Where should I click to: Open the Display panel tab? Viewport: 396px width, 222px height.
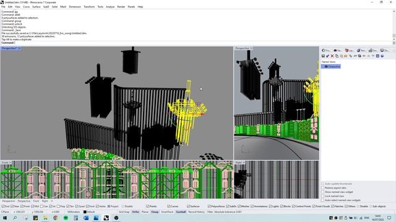click(x=384, y=51)
